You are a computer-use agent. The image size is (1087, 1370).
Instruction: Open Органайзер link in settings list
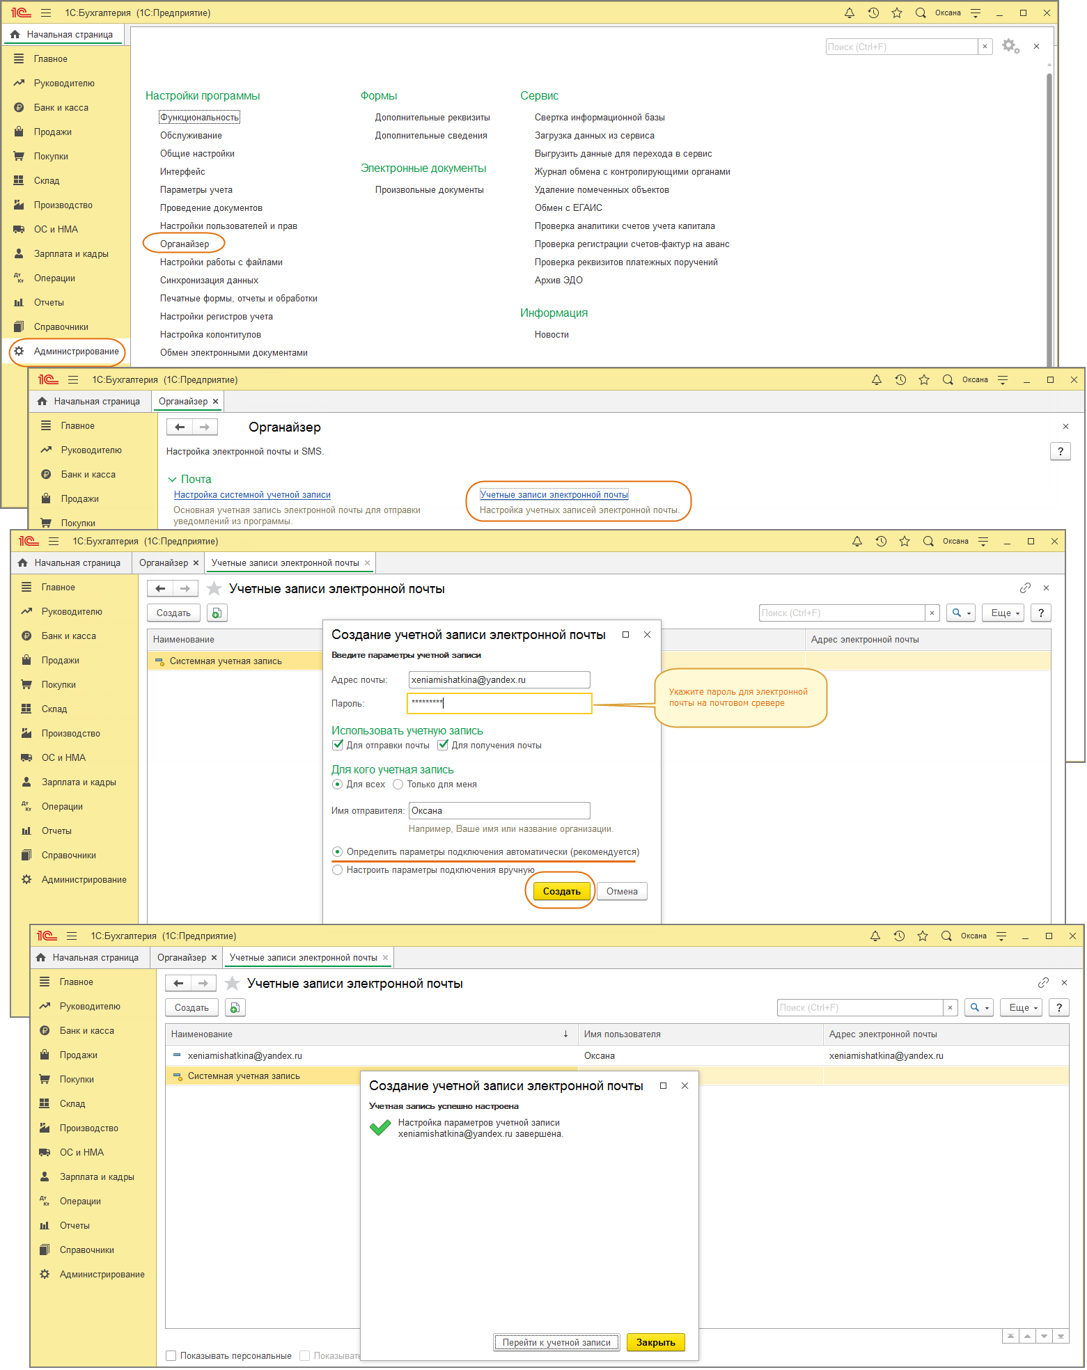[185, 244]
